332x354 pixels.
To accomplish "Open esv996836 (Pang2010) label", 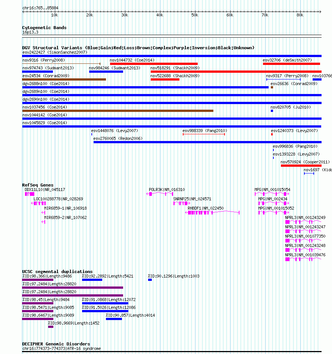I will click(x=295, y=147).
